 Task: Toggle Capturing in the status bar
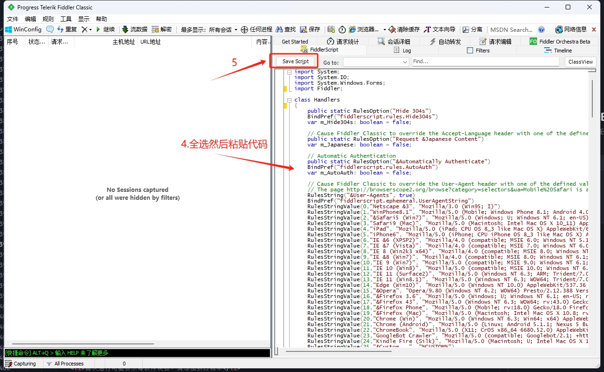point(21,364)
